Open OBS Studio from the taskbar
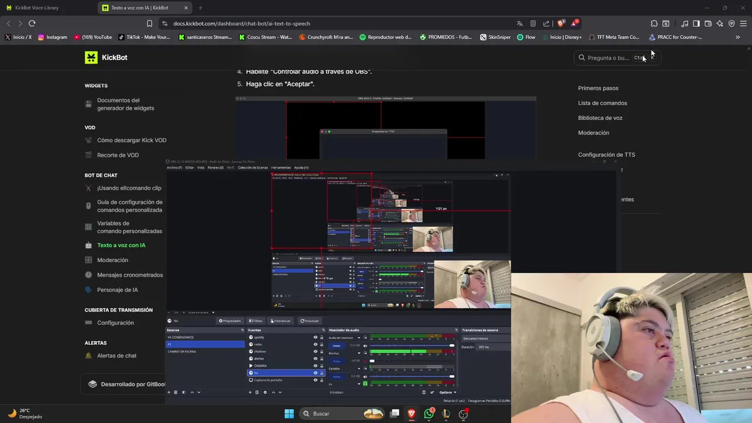 (463, 414)
